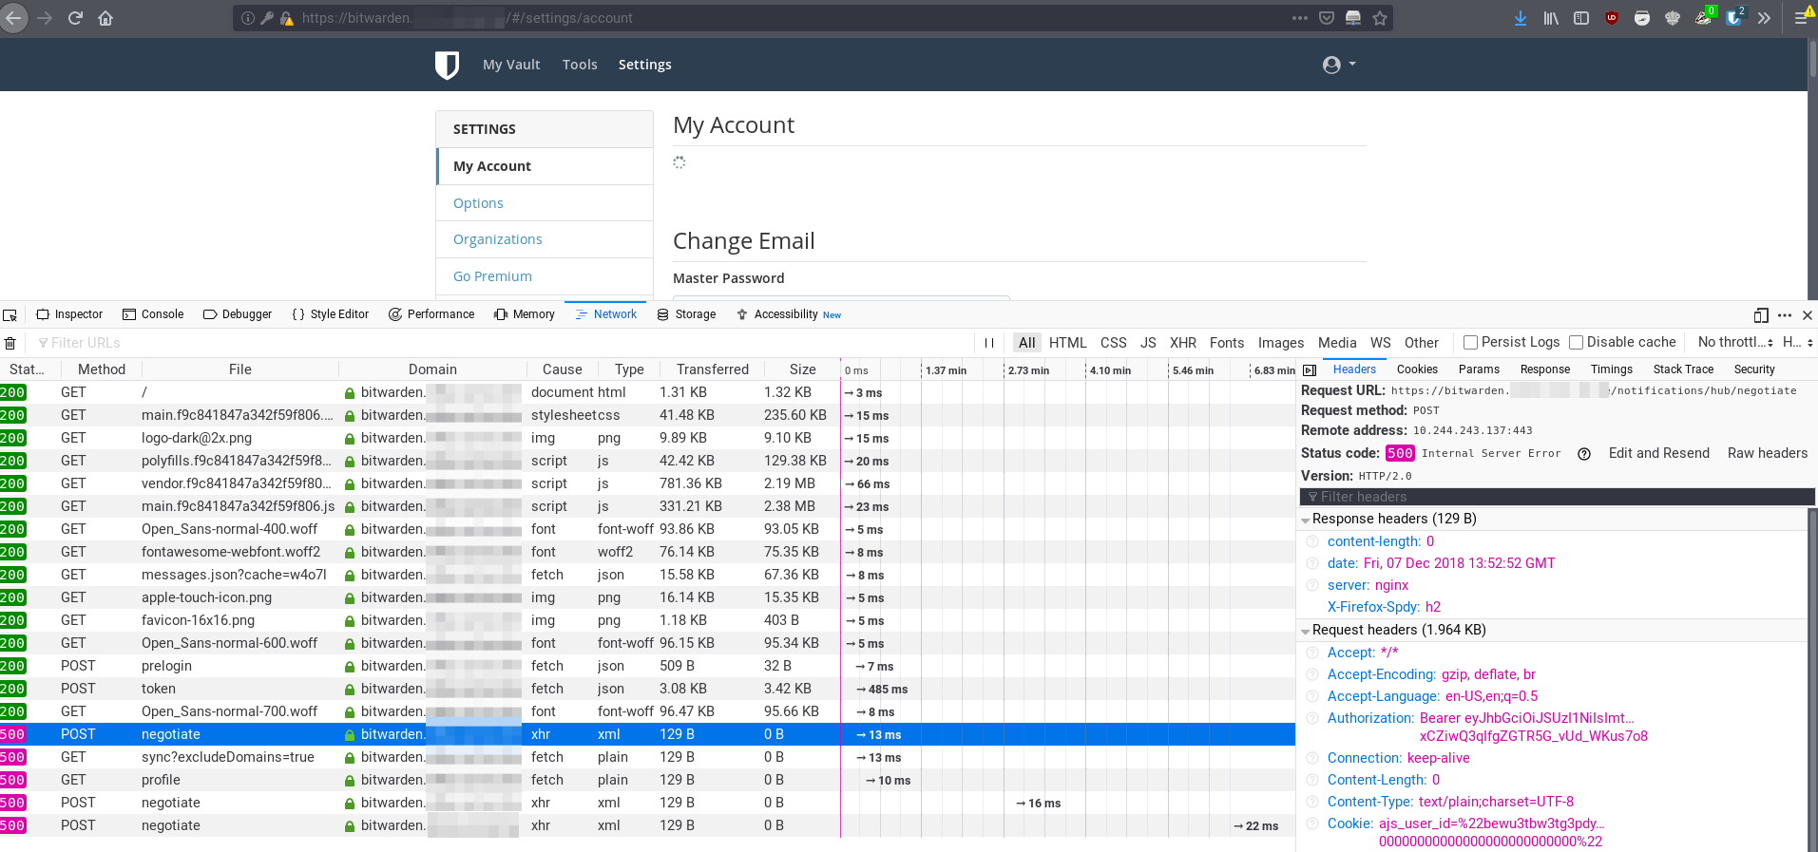Filter requests by Fonts
Image resolution: width=1818 pixels, height=852 pixels.
(1227, 343)
